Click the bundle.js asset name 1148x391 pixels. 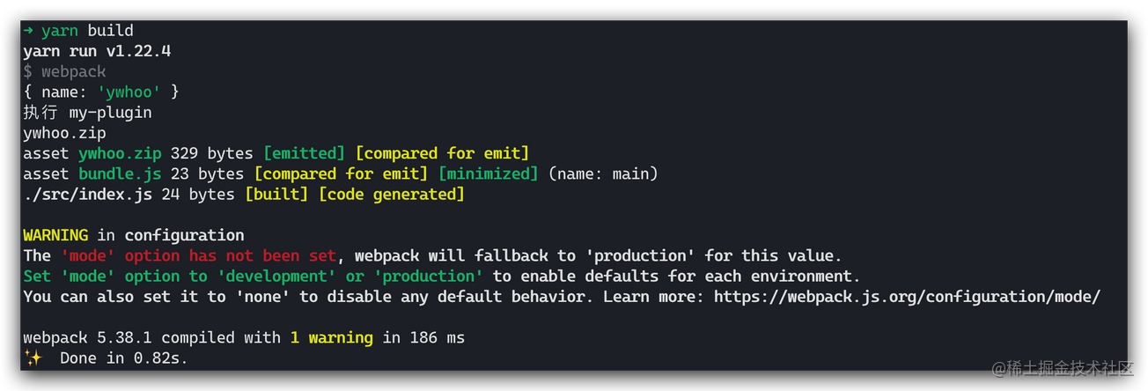point(120,174)
